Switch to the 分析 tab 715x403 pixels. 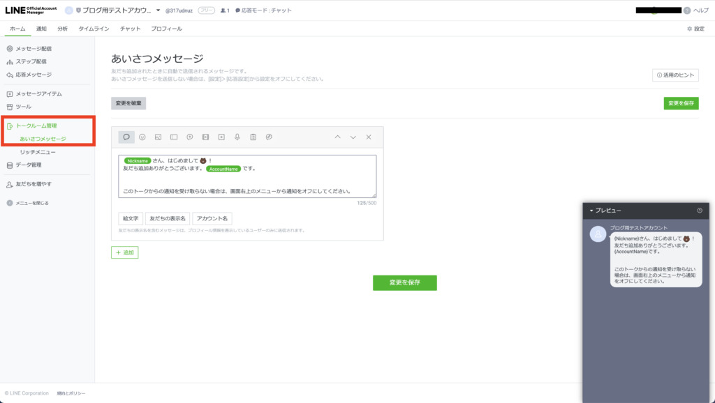pyautogui.click(x=63, y=29)
